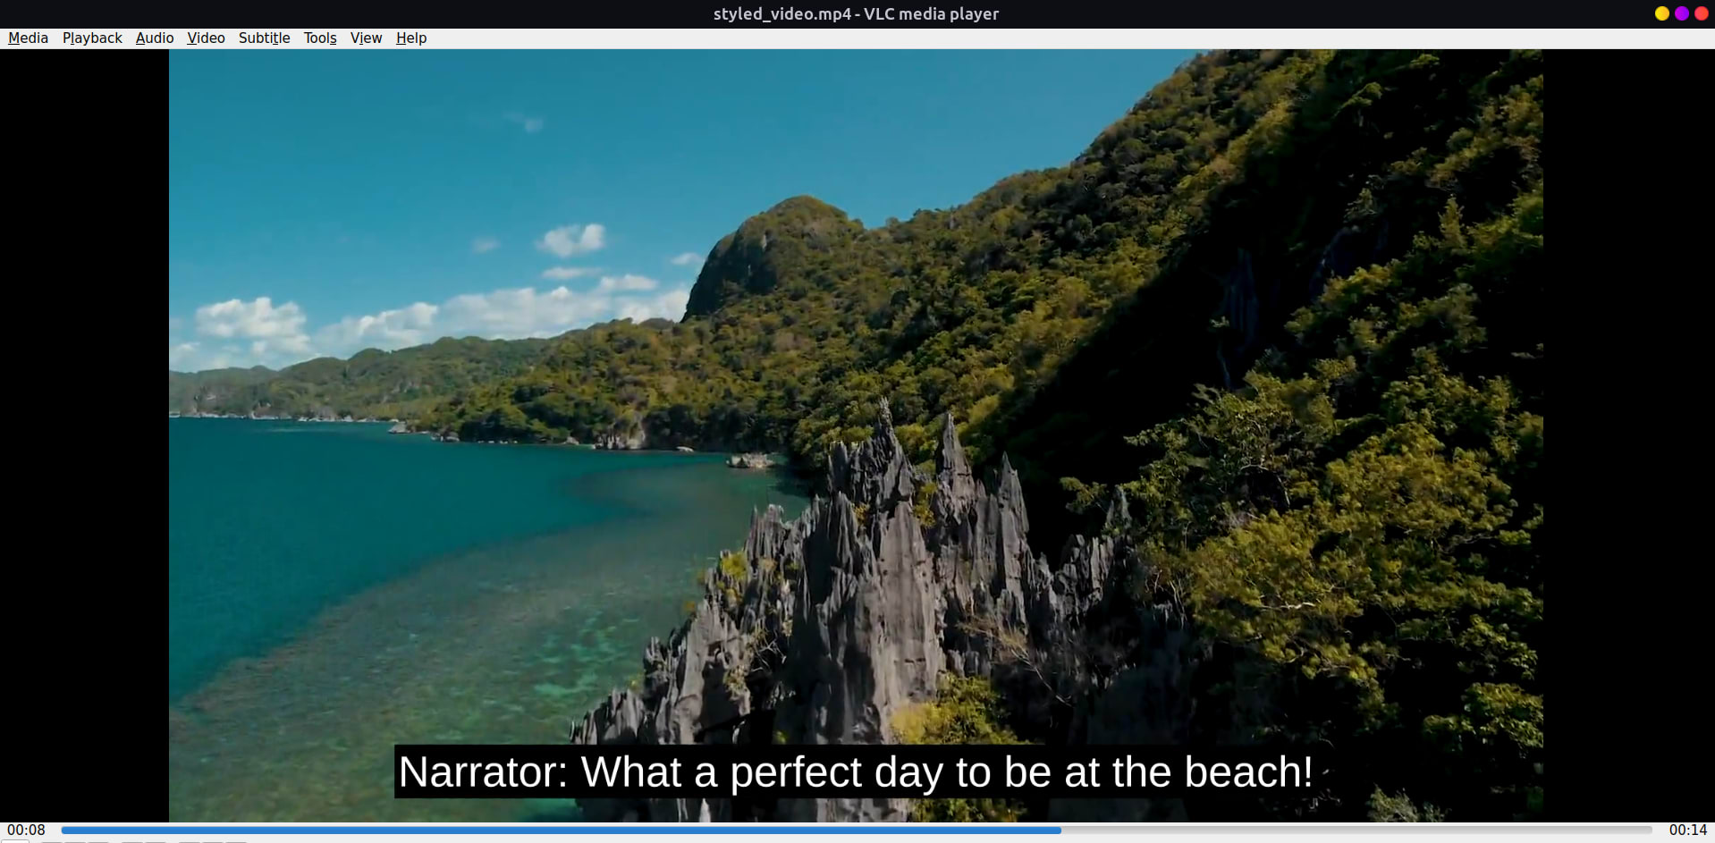1715x843 pixels.
Task: Close VLC using the red circle button
Action: tap(1701, 13)
